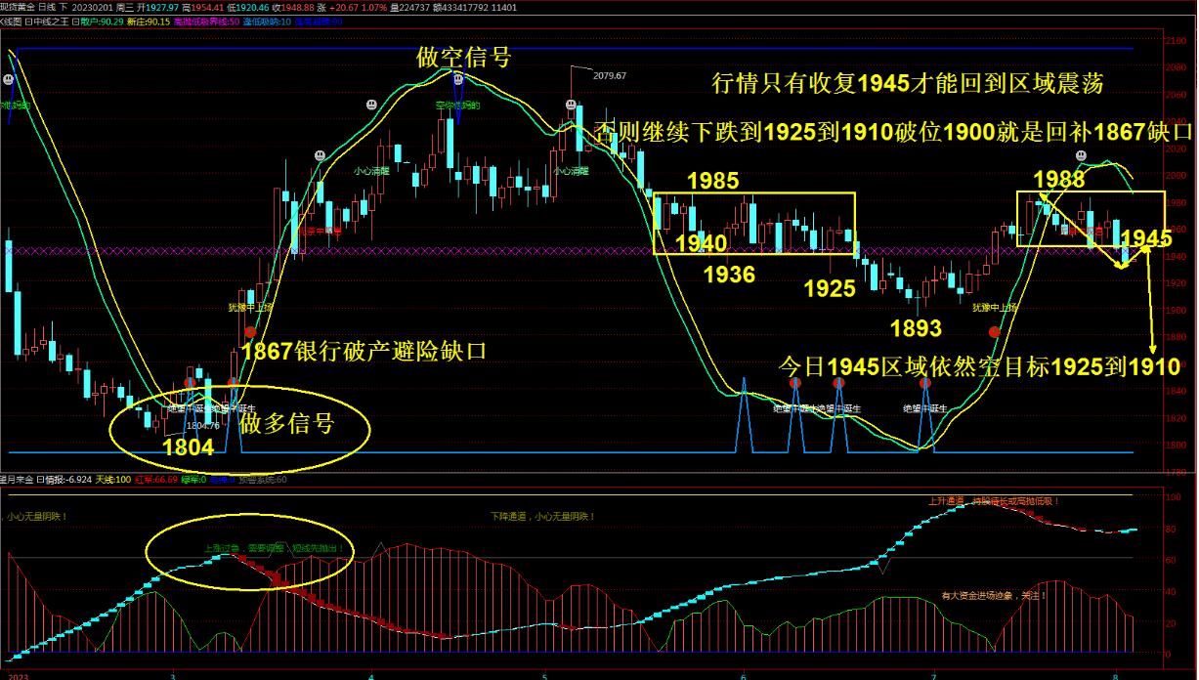Screen dimensions: 1199x680
Task: Click the 100 mark on the sub-chart scale
Action: (x=1176, y=496)
